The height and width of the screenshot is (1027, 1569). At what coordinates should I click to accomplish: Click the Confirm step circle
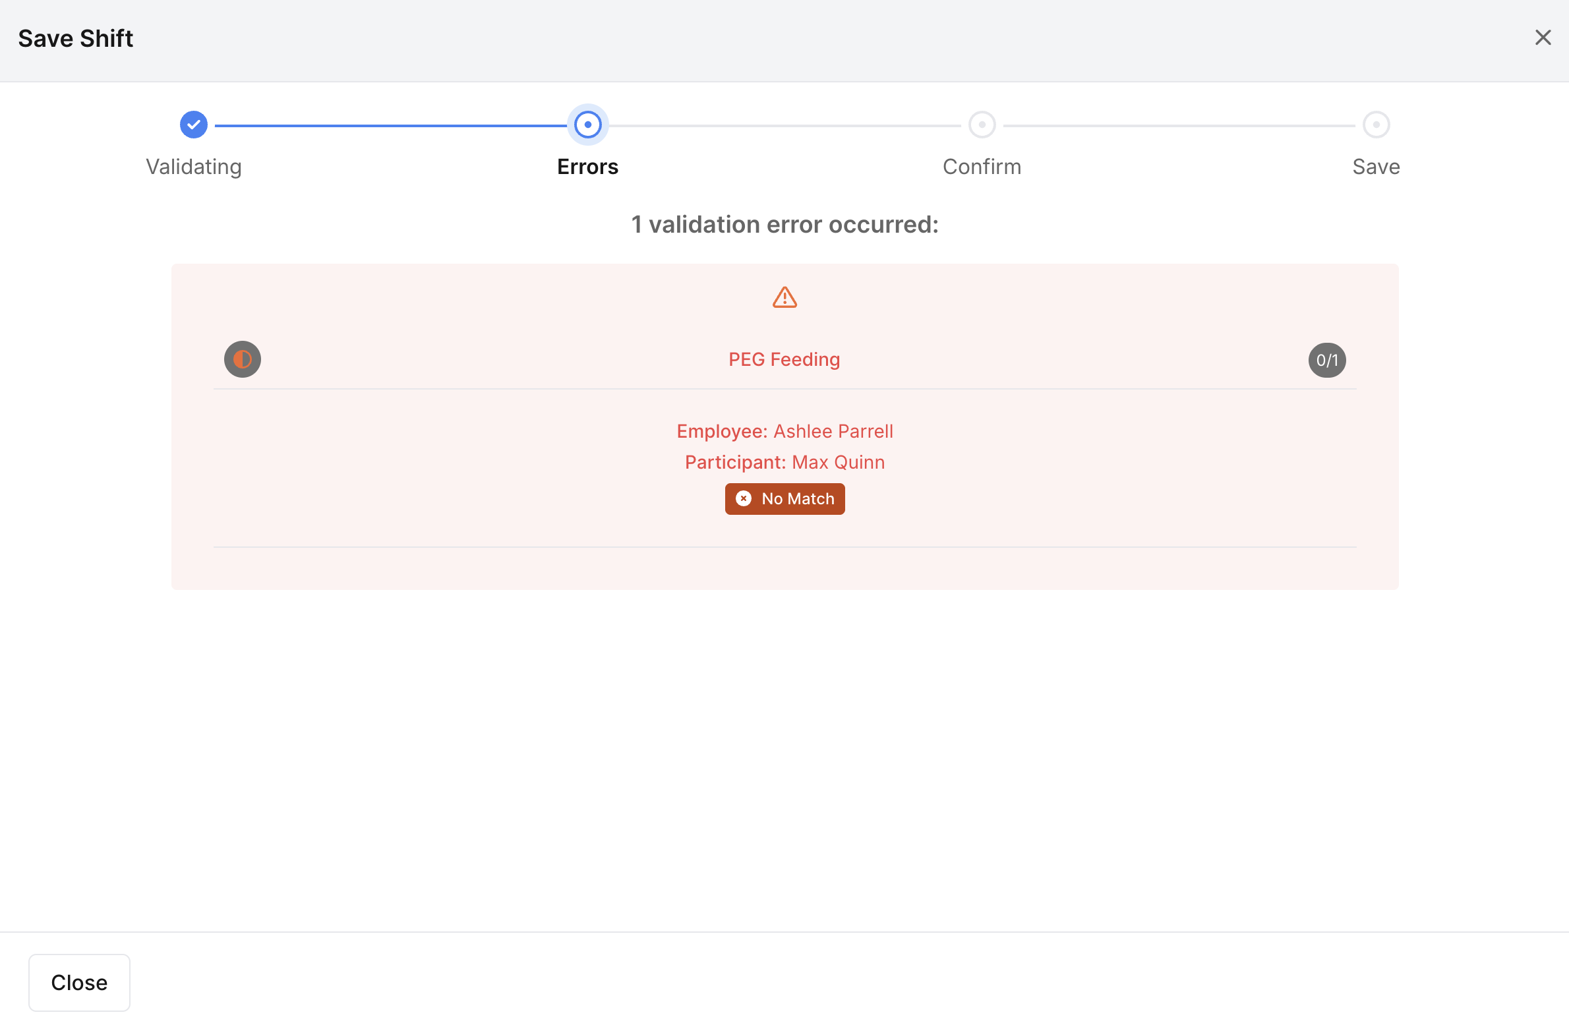pos(982,125)
